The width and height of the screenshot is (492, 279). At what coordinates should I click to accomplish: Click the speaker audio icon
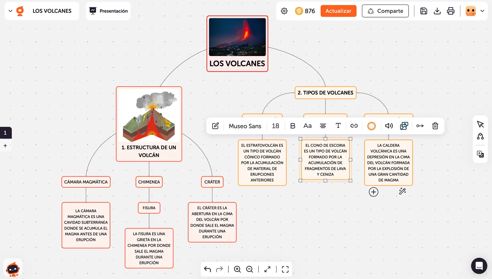coord(389,126)
